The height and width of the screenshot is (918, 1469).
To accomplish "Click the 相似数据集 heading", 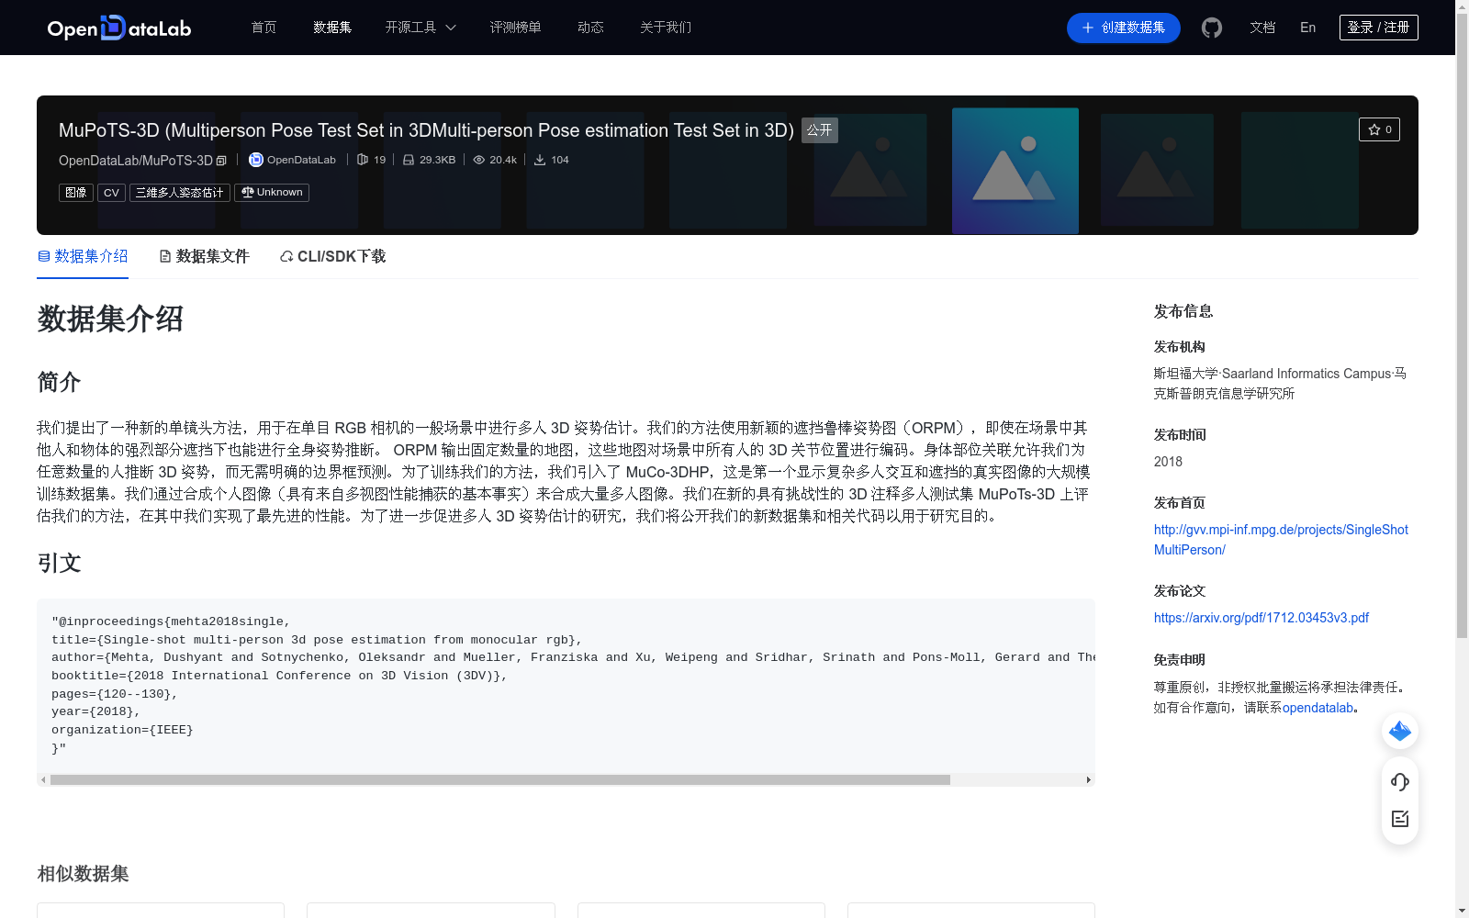I will click(83, 874).
